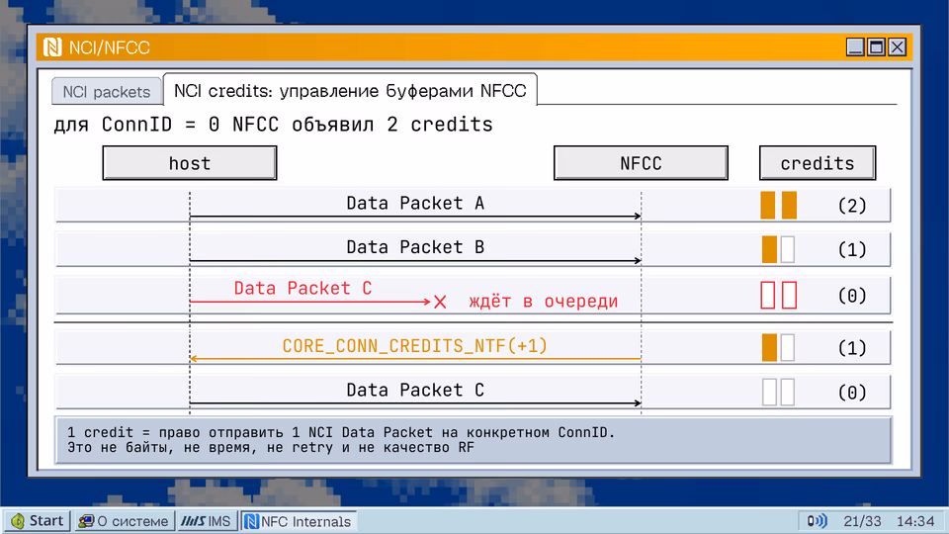This screenshot has height=534, width=949.
Task: Click the orange credit bar in CORE_CONN_CREDITS_NTF row
Action: coord(769,348)
